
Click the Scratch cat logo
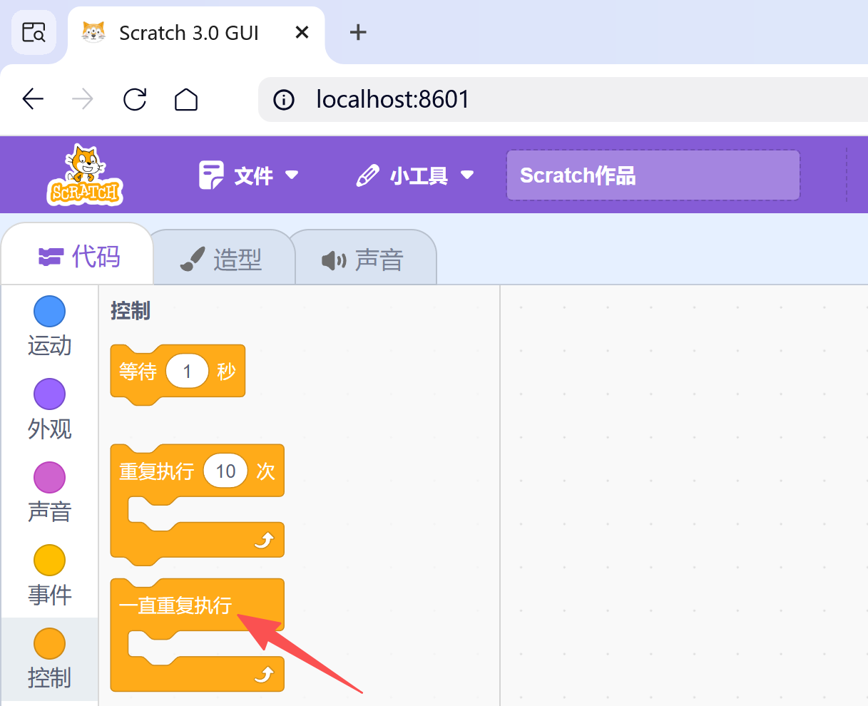[x=86, y=175]
